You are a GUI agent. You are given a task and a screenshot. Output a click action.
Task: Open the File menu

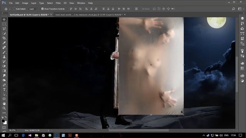point(11,3)
